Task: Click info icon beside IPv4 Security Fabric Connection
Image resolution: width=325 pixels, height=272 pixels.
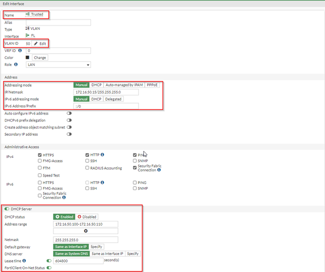Action: [x=159, y=170]
